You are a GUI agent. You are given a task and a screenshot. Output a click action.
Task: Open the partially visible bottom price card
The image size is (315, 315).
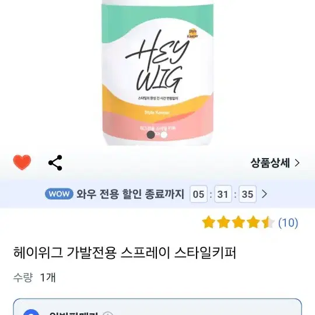pyautogui.click(x=157, y=307)
